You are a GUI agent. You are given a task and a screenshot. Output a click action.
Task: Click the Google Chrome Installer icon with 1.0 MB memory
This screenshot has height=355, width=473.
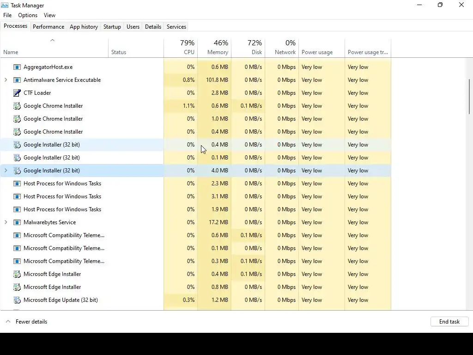tap(17, 119)
